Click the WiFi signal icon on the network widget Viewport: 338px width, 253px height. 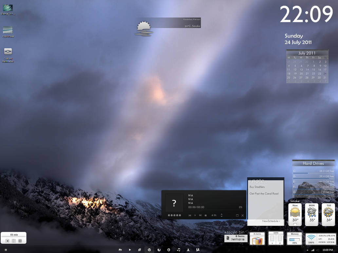click(312, 238)
